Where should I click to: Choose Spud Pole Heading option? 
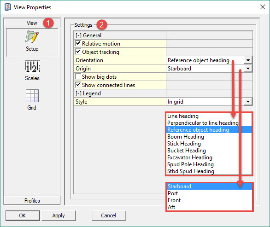[209, 164]
